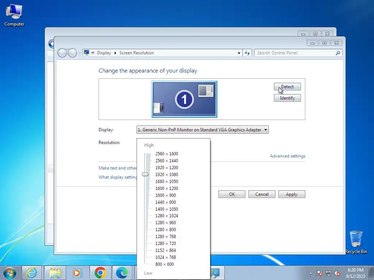
Task: Open the Advanced settings link
Action: point(287,156)
